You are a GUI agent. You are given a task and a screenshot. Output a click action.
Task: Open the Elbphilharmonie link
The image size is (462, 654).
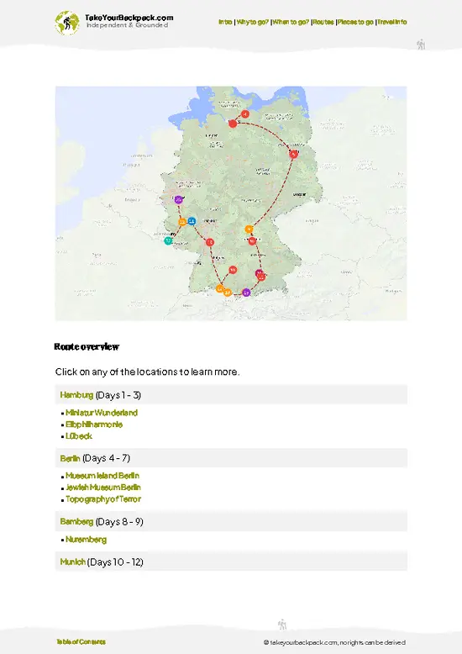pos(94,425)
